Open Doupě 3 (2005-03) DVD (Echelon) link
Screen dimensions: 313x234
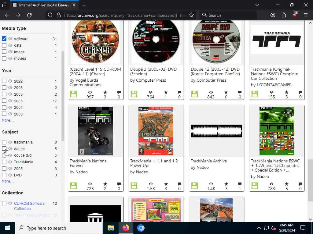153,71
